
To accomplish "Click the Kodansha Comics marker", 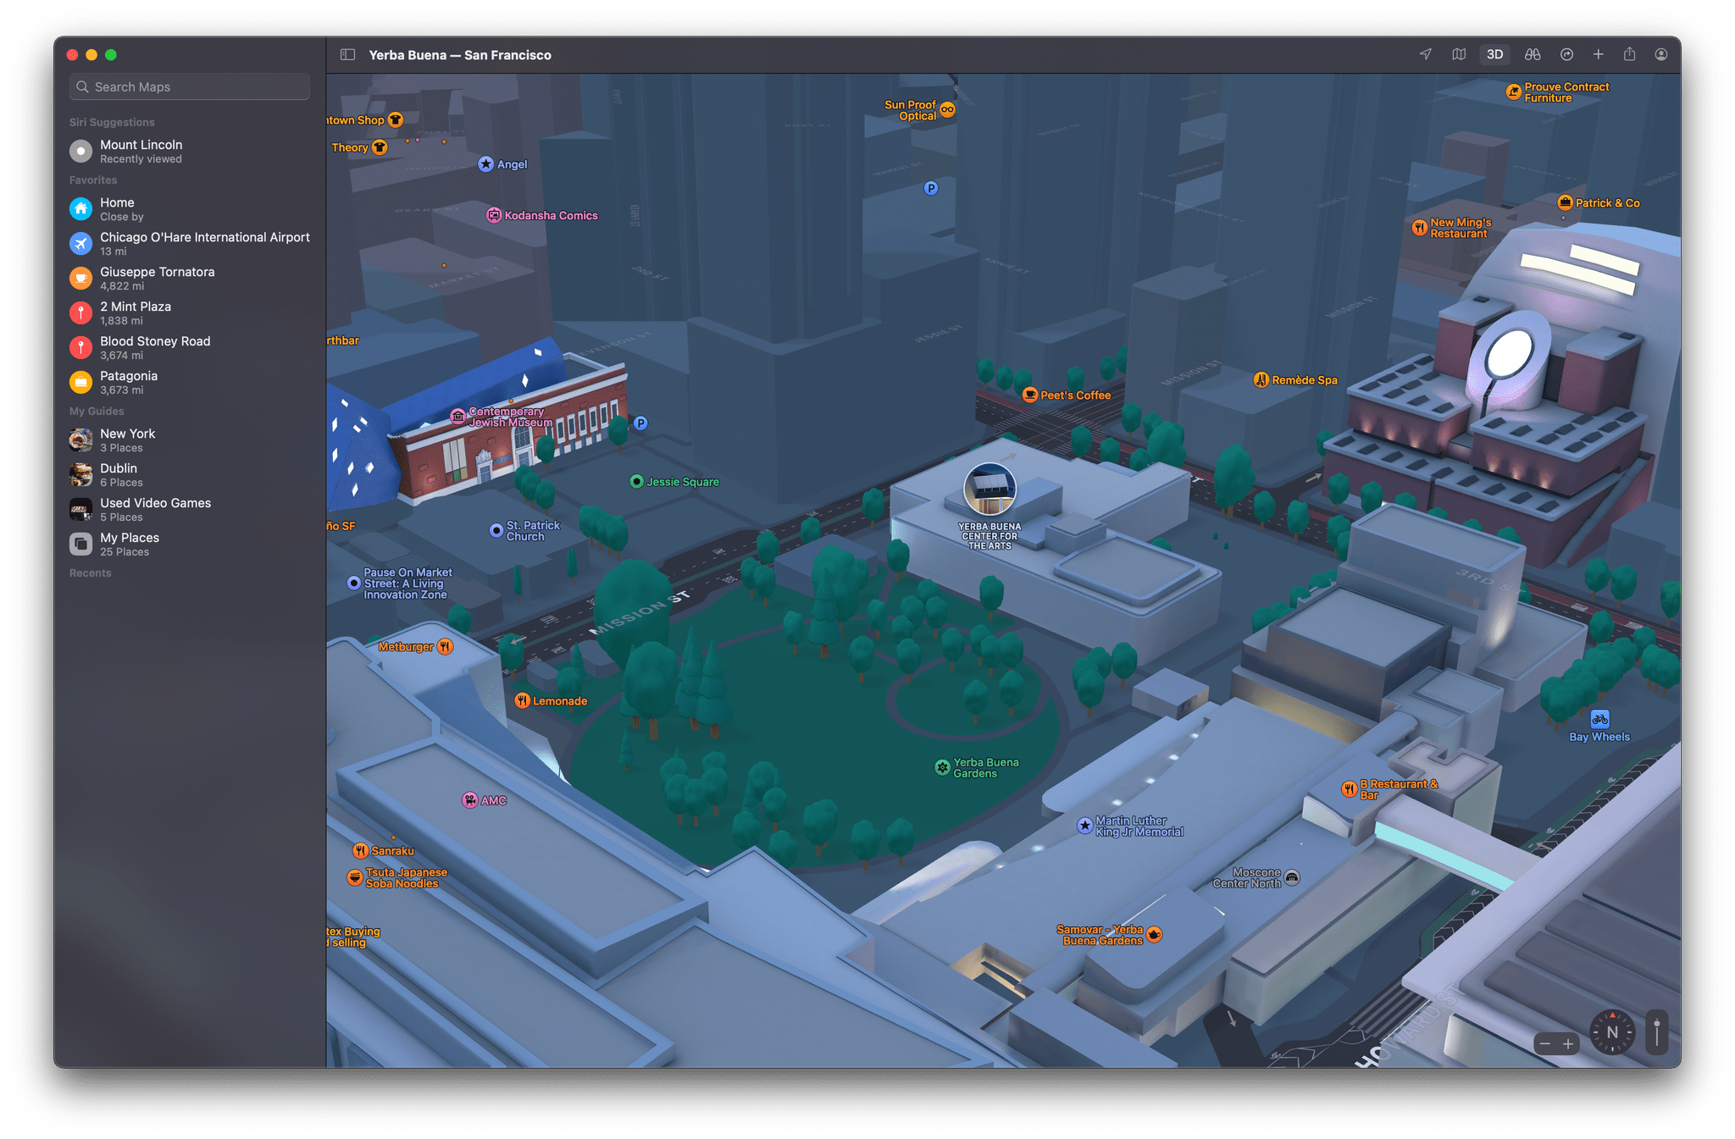I will point(494,215).
